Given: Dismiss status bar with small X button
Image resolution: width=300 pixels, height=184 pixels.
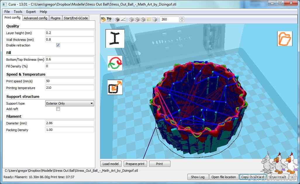Looking at the screenshot, I should coord(292,177).
